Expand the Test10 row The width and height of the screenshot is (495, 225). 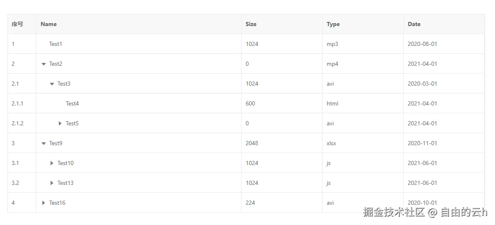52,163
